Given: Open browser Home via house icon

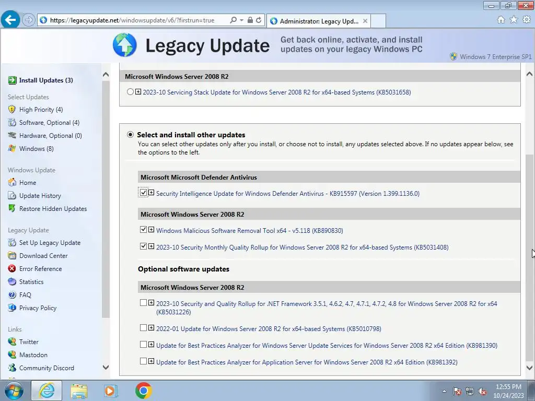Looking at the screenshot, I should coord(501,20).
